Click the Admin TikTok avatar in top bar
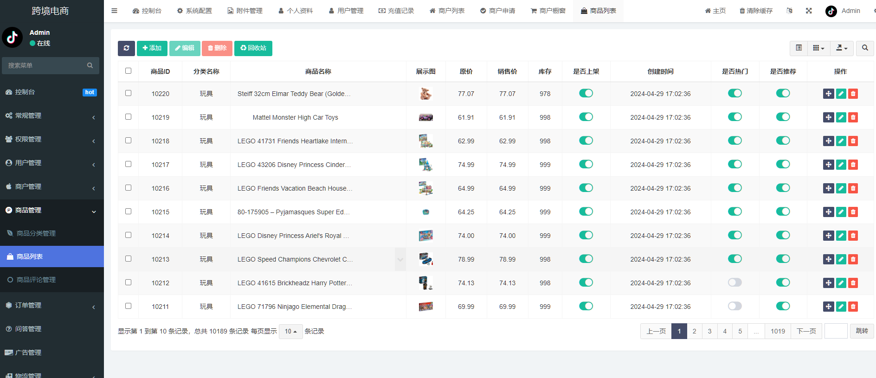Screen dimensions: 876x378 click(831, 11)
